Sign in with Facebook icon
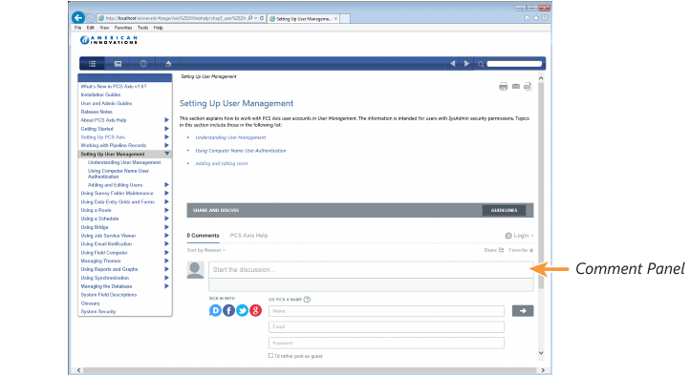The width and height of the screenshot is (690, 375). pyautogui.click(x=228, y=310)
